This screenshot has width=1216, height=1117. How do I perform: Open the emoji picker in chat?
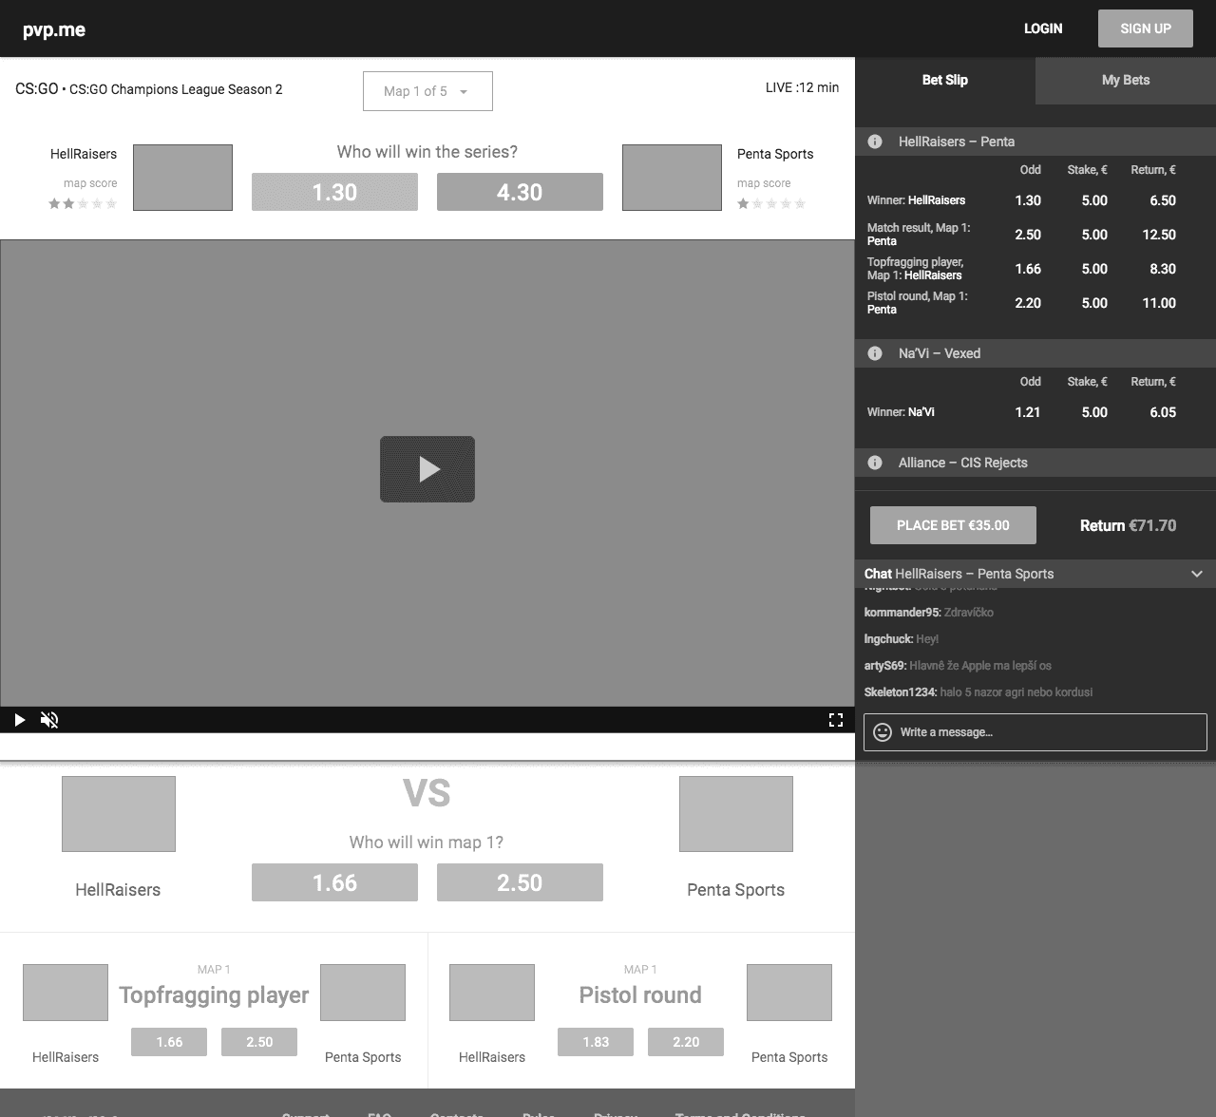pos(883,732)
